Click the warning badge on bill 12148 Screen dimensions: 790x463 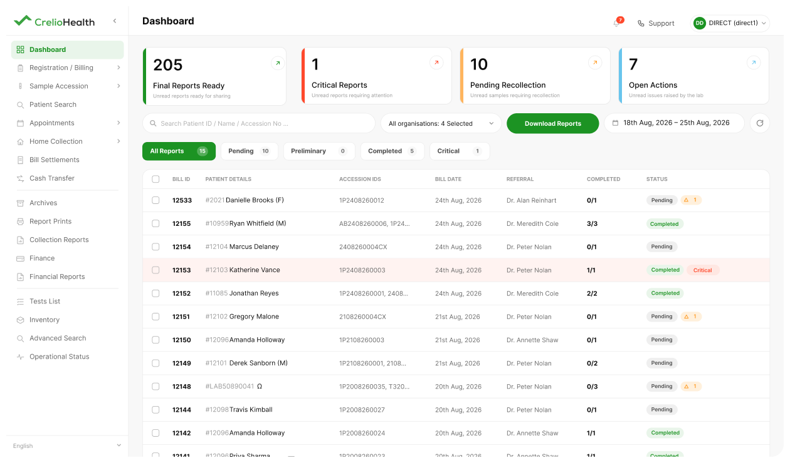pyautogui.click(x=691, y=387)
